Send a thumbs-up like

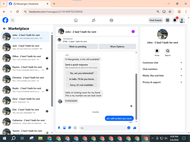(x=135, y=128)
